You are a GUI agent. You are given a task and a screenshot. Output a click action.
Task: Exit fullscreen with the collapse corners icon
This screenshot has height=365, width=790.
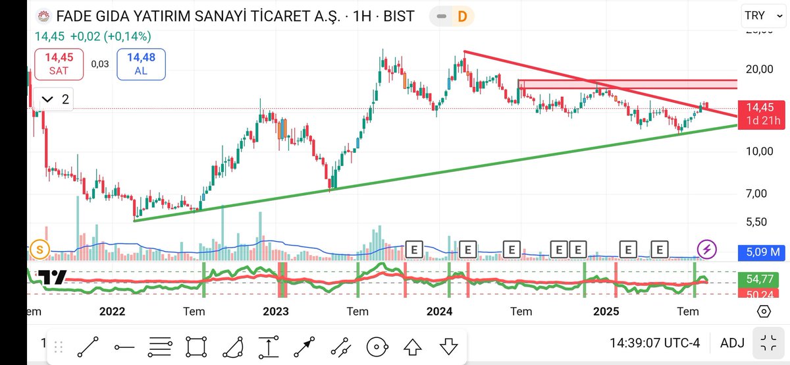[x=768, y=343]
